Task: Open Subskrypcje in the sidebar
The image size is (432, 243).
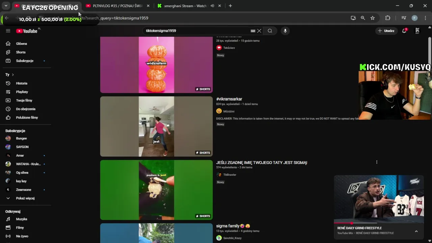Action: [x=25, y=61]
